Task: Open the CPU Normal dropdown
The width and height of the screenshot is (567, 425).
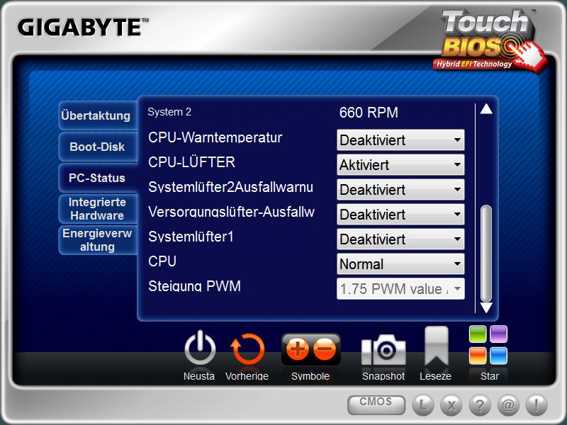Action: [400, 263]
